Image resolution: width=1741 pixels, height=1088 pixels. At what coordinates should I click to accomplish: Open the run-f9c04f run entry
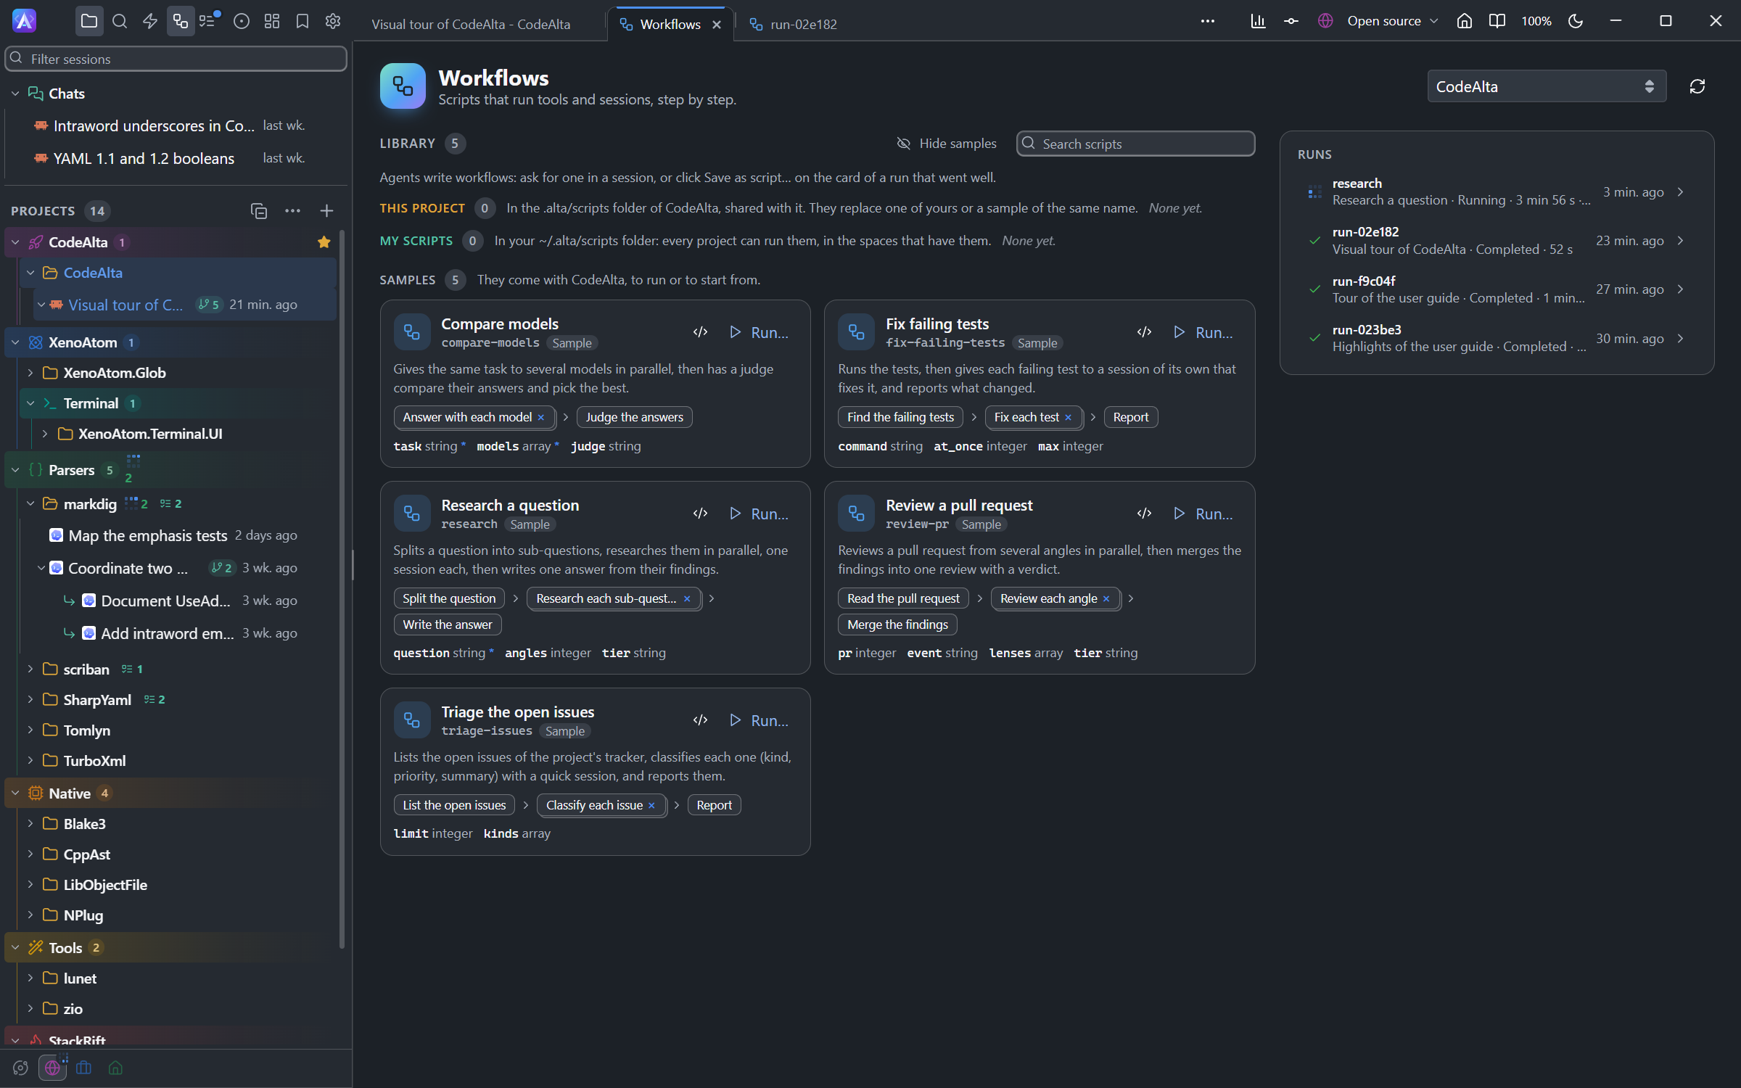point(1497,289)
